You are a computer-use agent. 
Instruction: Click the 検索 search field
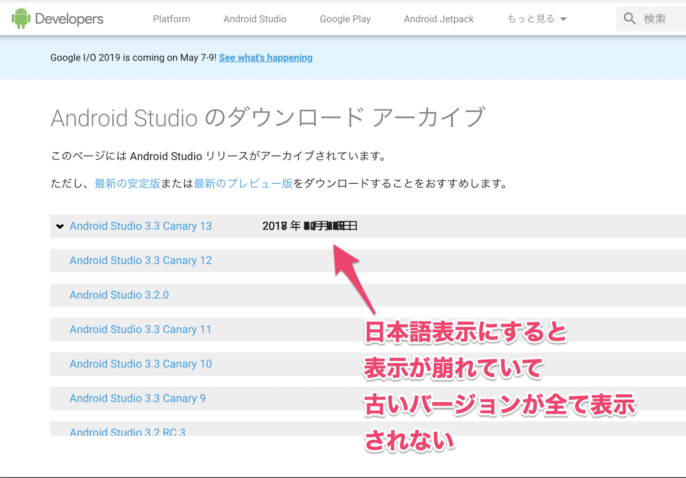click(651, 19)
